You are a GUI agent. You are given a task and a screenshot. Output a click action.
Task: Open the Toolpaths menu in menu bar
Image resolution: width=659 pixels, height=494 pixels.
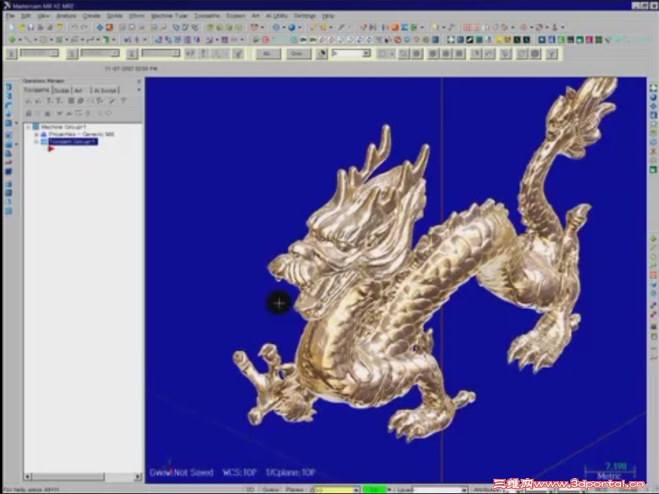tap(207, 16)
